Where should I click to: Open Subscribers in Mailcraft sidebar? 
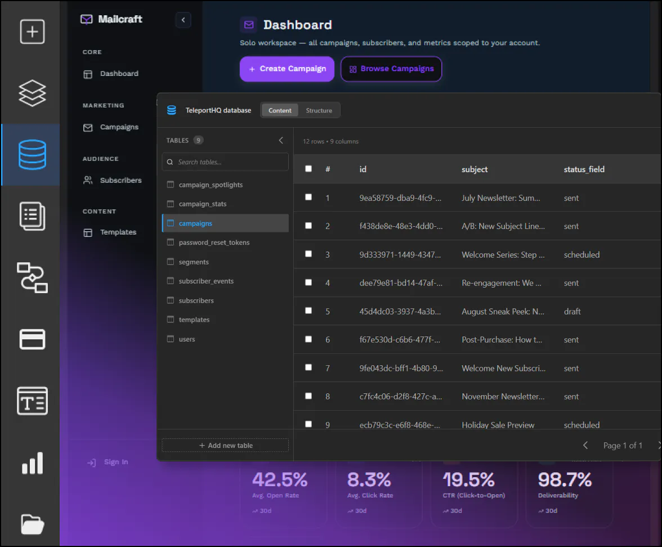tap(113, 180)
